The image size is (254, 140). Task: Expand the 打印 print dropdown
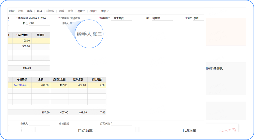(93, 11)
